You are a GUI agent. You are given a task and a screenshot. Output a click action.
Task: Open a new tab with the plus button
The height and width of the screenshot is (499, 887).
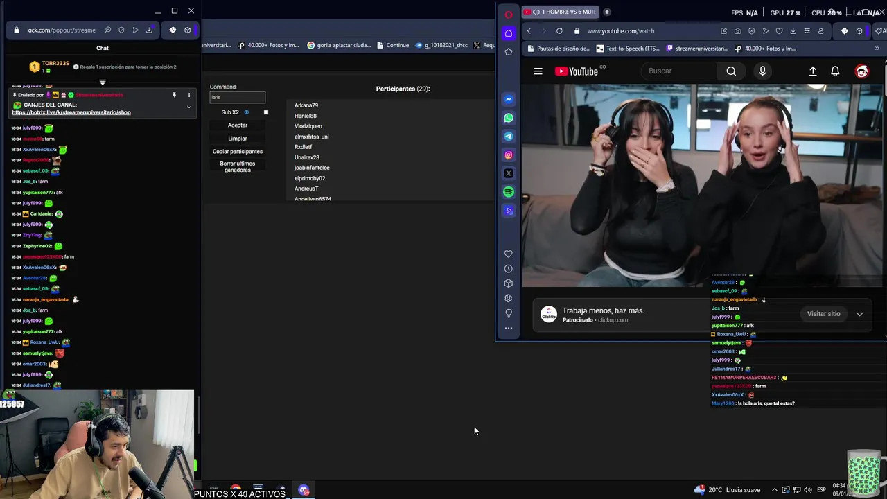pos(606,12)
